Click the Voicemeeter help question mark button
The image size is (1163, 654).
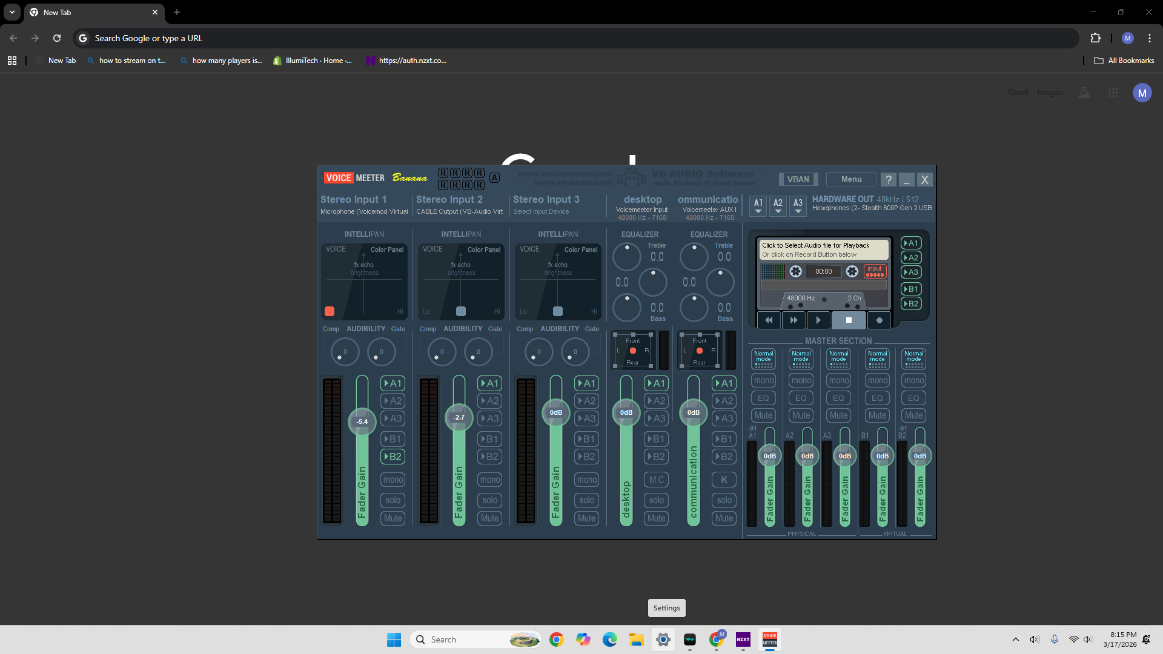(888, 179)
